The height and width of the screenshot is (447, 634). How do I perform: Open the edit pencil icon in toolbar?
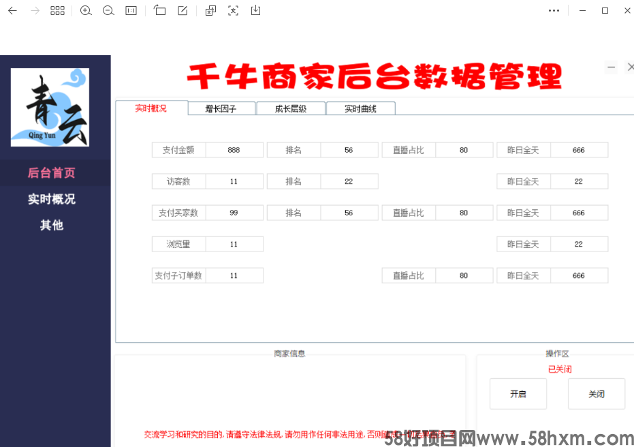coord(183,10)
